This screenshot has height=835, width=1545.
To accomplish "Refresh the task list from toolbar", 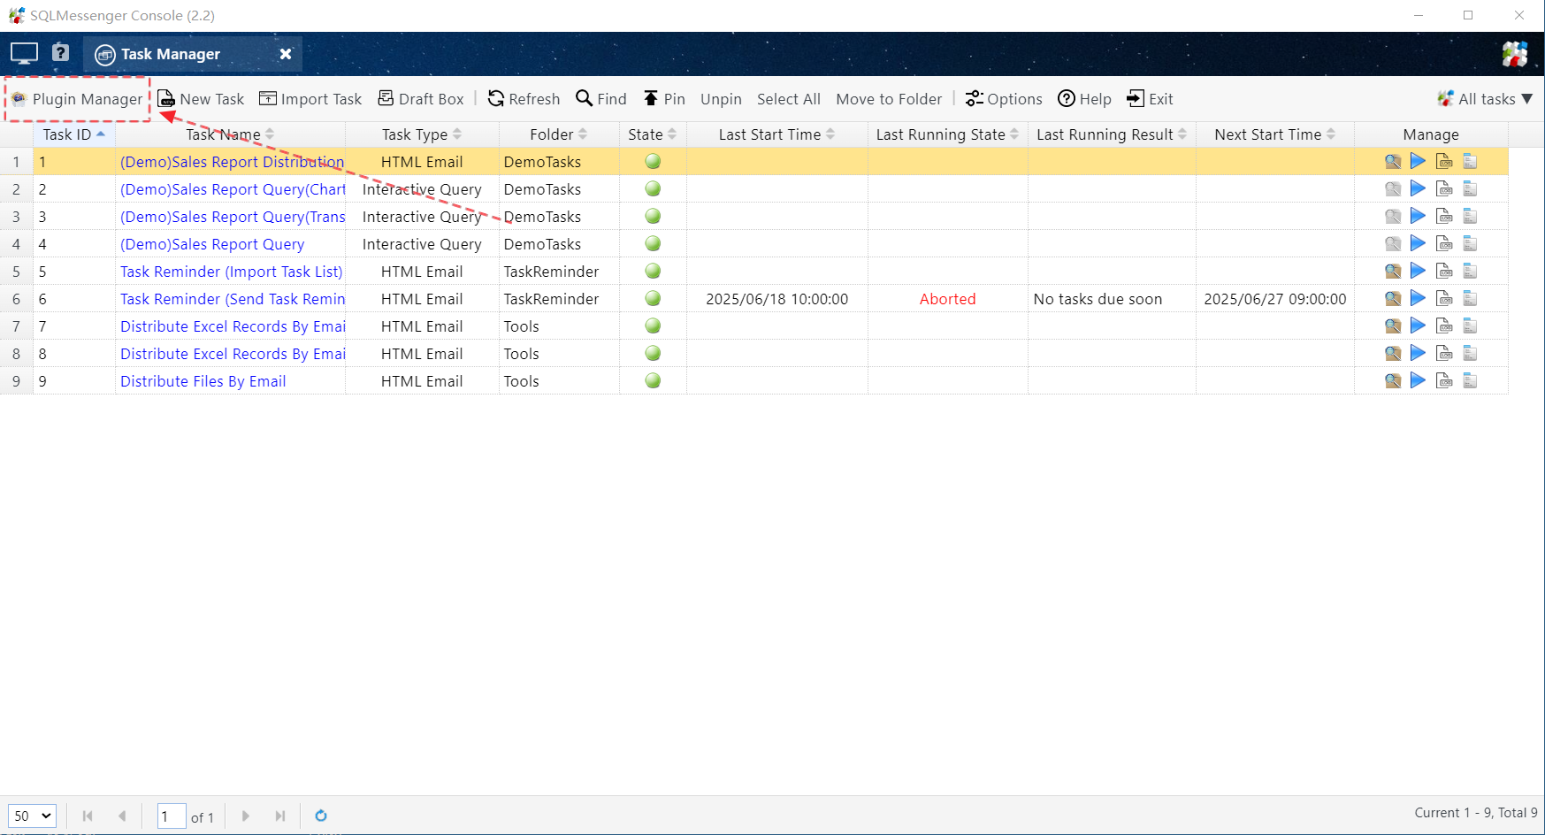I will [524, 99].
